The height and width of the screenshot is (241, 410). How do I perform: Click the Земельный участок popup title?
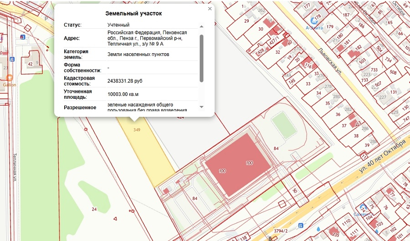click(133, 14)
